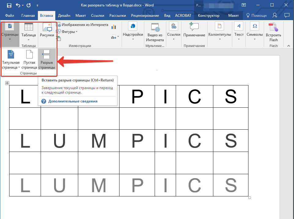Click the Разрыв страницы (page break) button
Viewport: 294px width, 219px height.
(x=47, y=59)
